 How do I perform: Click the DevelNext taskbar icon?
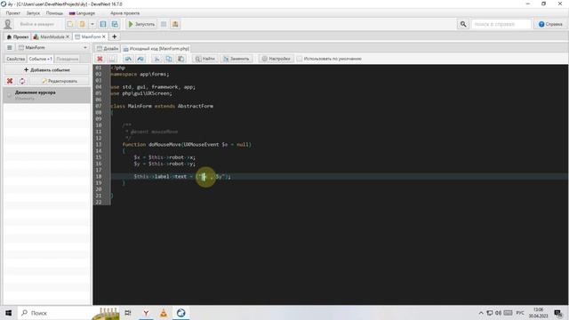point(181,313)
